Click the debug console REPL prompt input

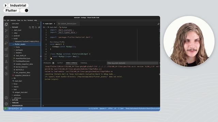click(101, 106)
